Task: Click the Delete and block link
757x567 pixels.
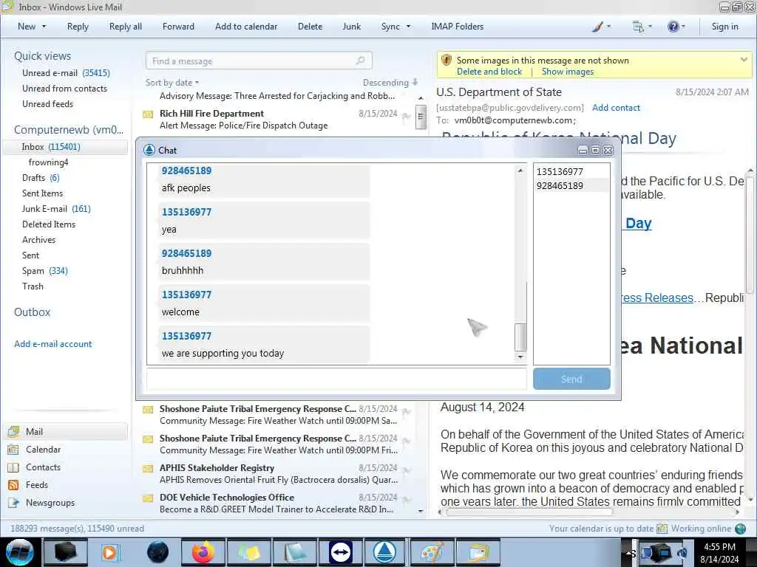Action: [x=489, y=72]
